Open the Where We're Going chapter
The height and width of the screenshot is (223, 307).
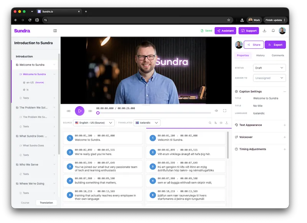tap(31, 183)
